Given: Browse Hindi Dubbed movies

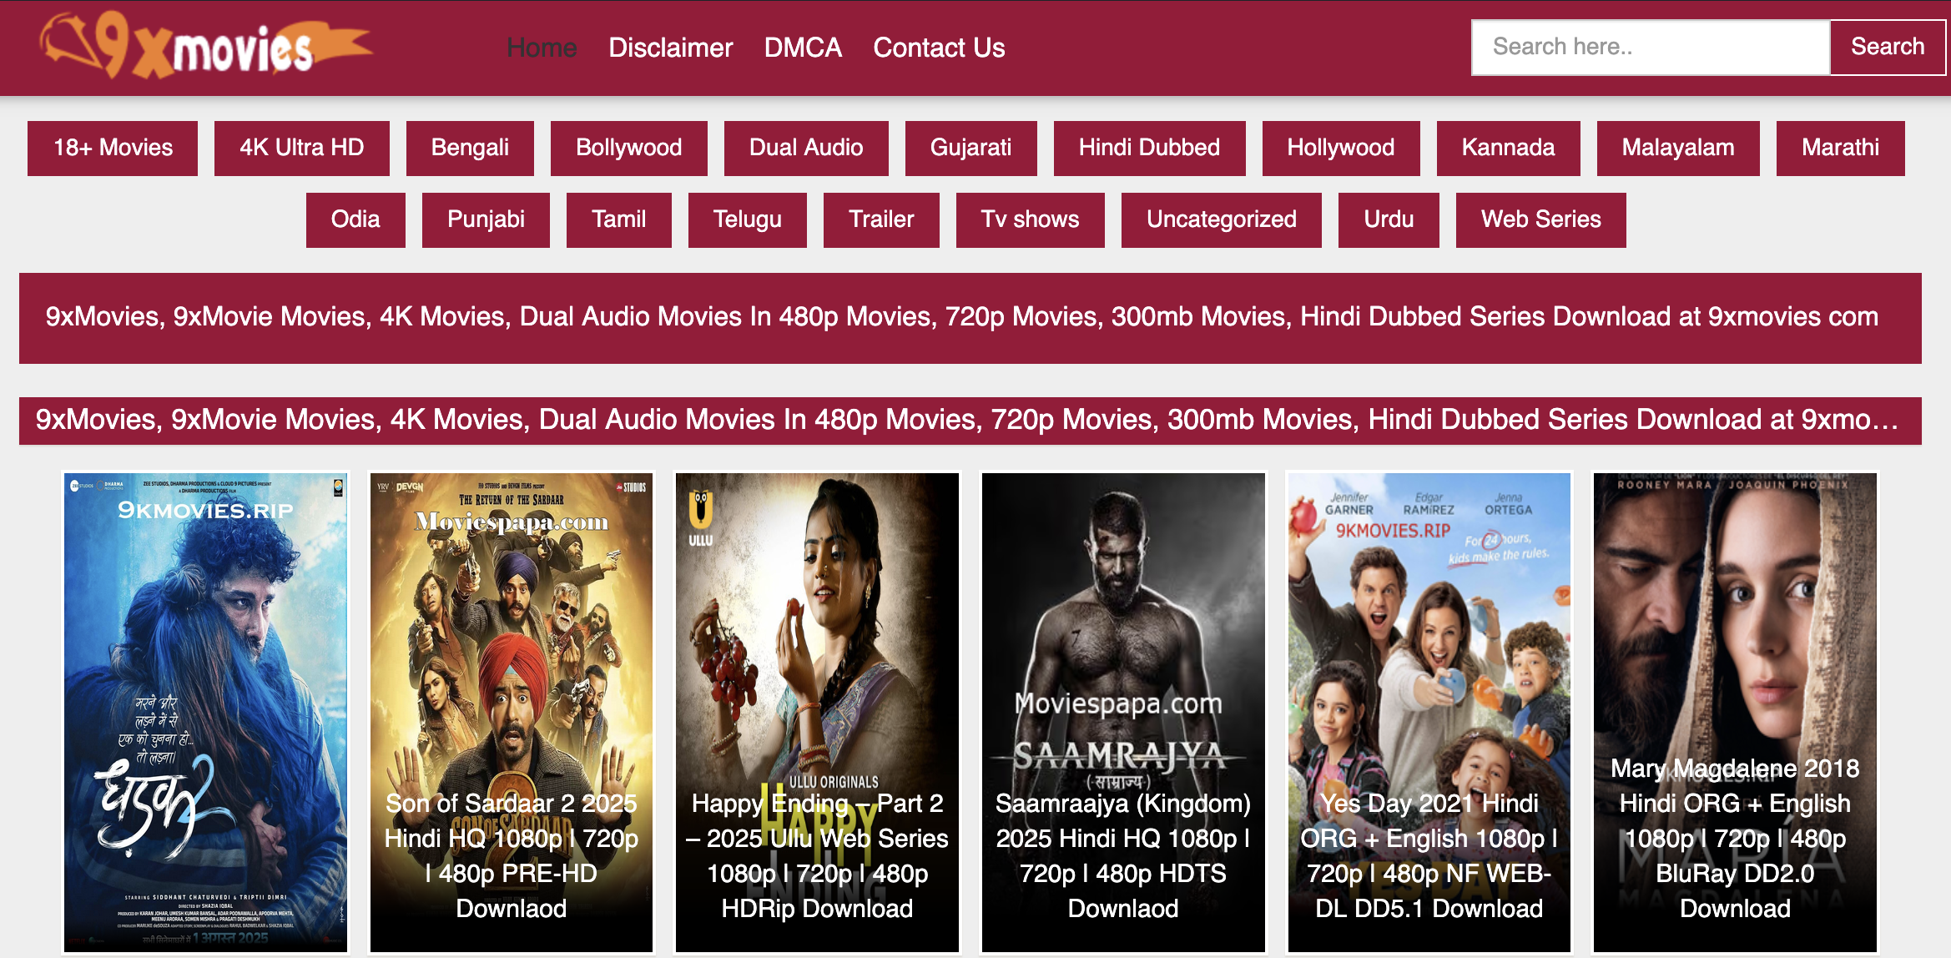Looking at the screenshot, I should click(x=1150, y=148).
